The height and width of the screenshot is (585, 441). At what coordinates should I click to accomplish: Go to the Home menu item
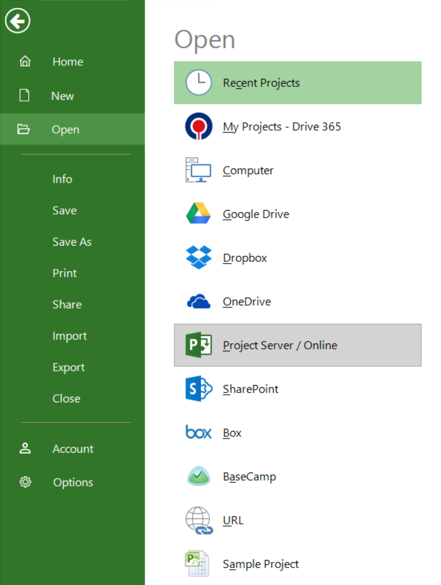(x=68, y=62)
